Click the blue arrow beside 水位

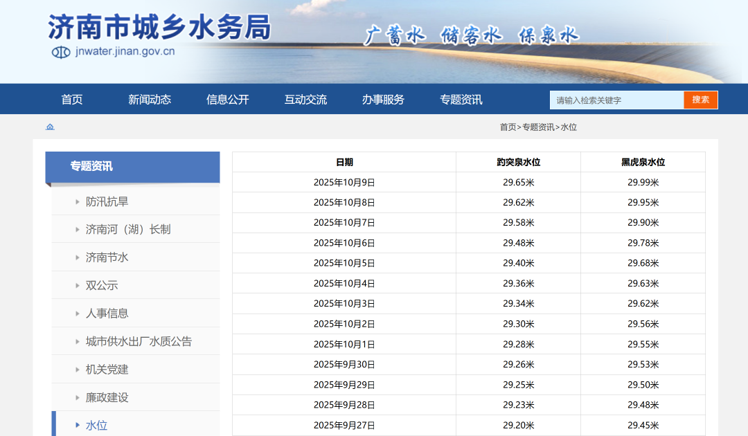click(78, 425)
